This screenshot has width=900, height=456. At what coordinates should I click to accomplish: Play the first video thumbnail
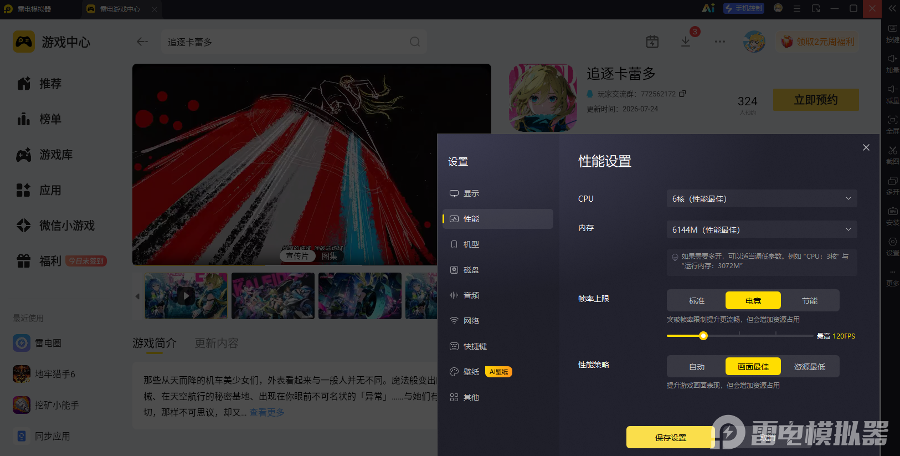[186, 296]
